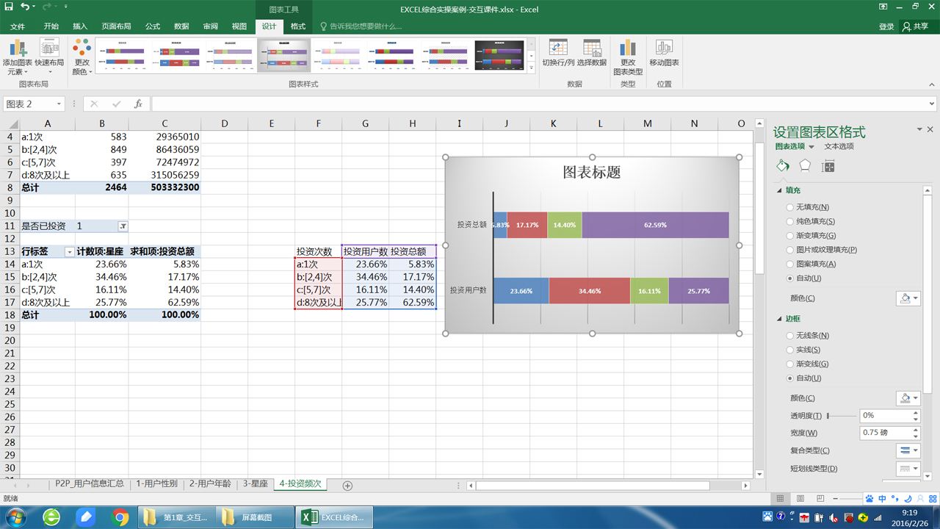
Task: Click the Save icon in quick access toolbar
Action: point(9,7)
